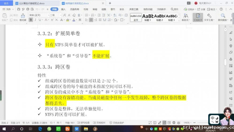Click the zoom out minus on zoom slider
Screen dimensions: 234x132
pos(194,123)
